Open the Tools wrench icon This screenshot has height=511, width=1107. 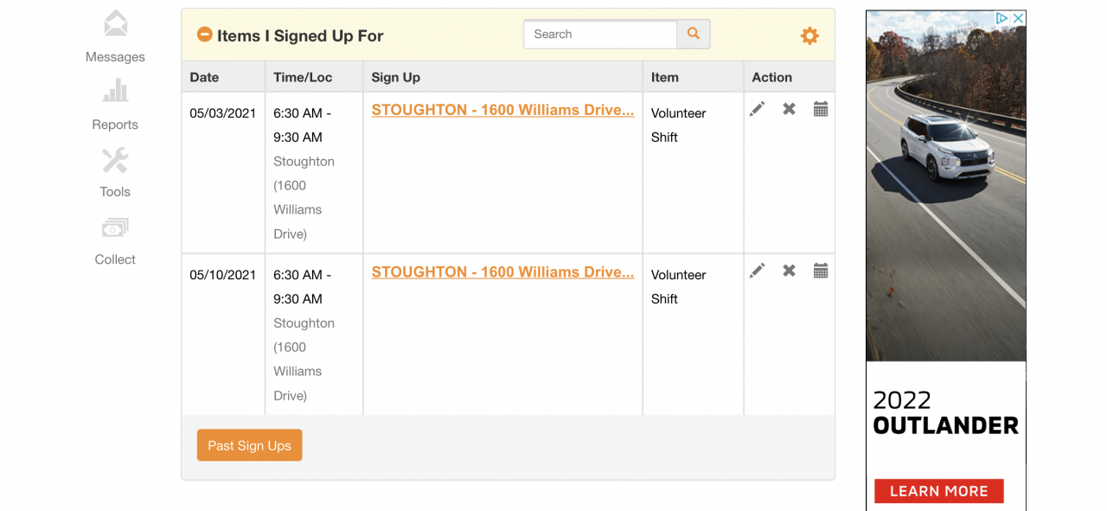coord(115,160)
